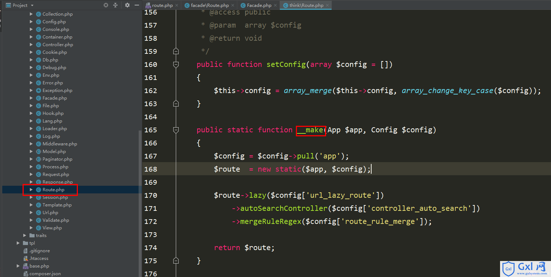Screen dimensions: 551x277
Task: Close the Facade.php tab
Action: (x=275, y=5)
